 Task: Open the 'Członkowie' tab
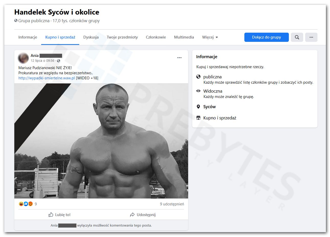click(x=156, y=37)
